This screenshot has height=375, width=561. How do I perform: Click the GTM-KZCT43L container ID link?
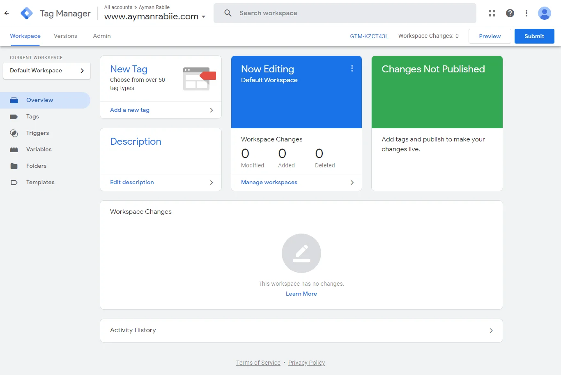(369, 36)
